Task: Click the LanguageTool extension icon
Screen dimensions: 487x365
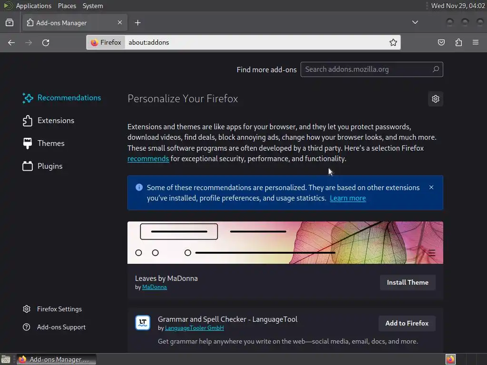Action: coord(143,323)
